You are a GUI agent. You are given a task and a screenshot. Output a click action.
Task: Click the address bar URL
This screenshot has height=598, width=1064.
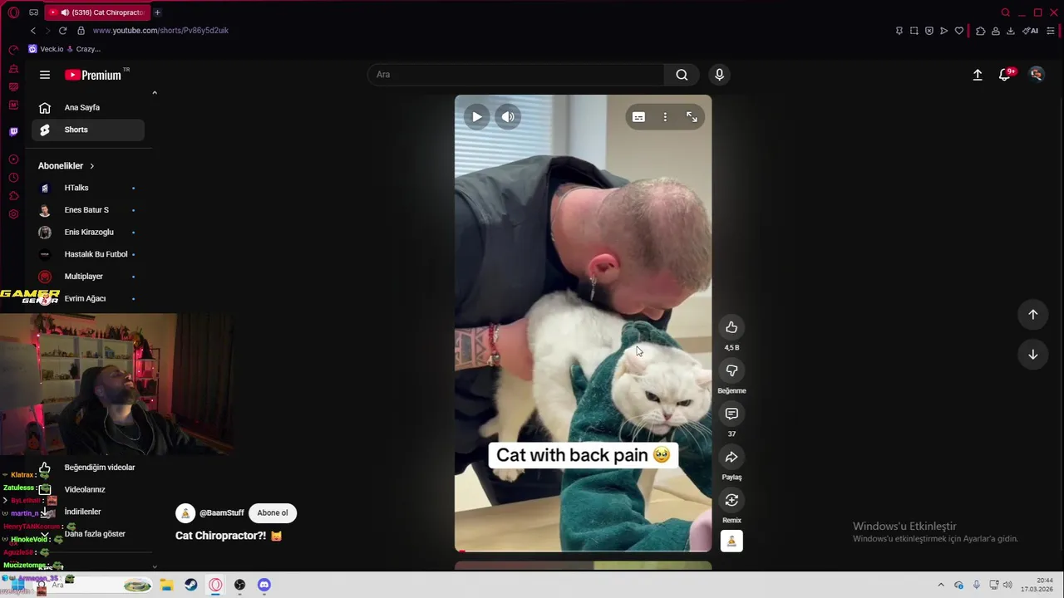tap(160, 31)
